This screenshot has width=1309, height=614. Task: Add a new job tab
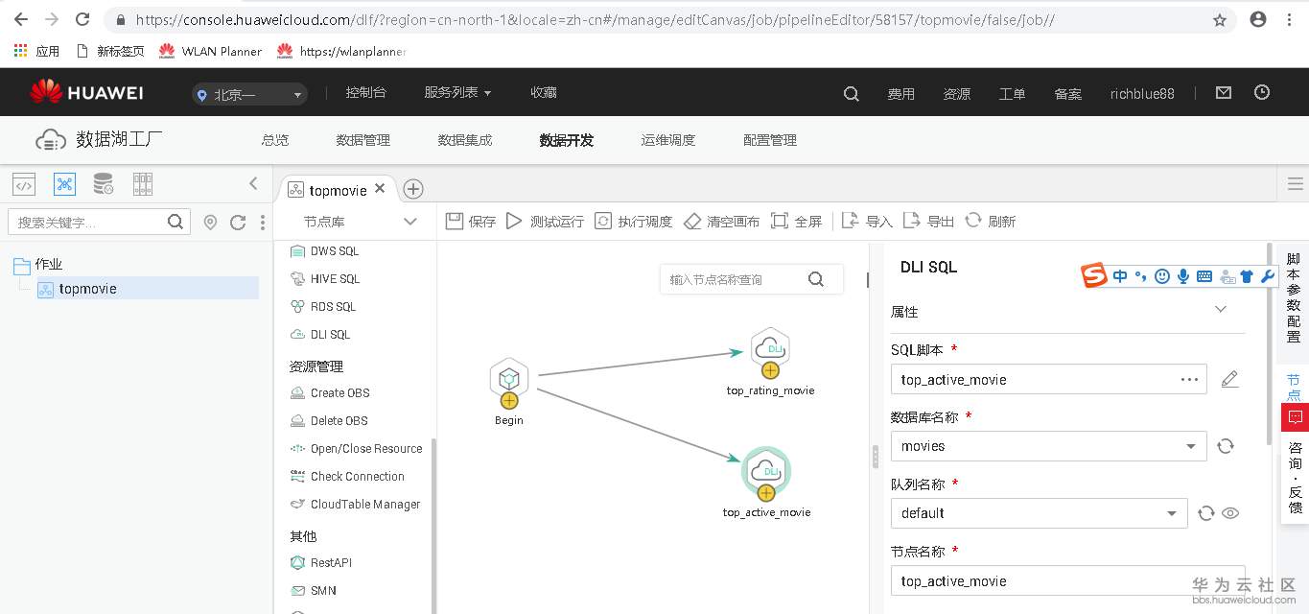[x=413, y=189]
